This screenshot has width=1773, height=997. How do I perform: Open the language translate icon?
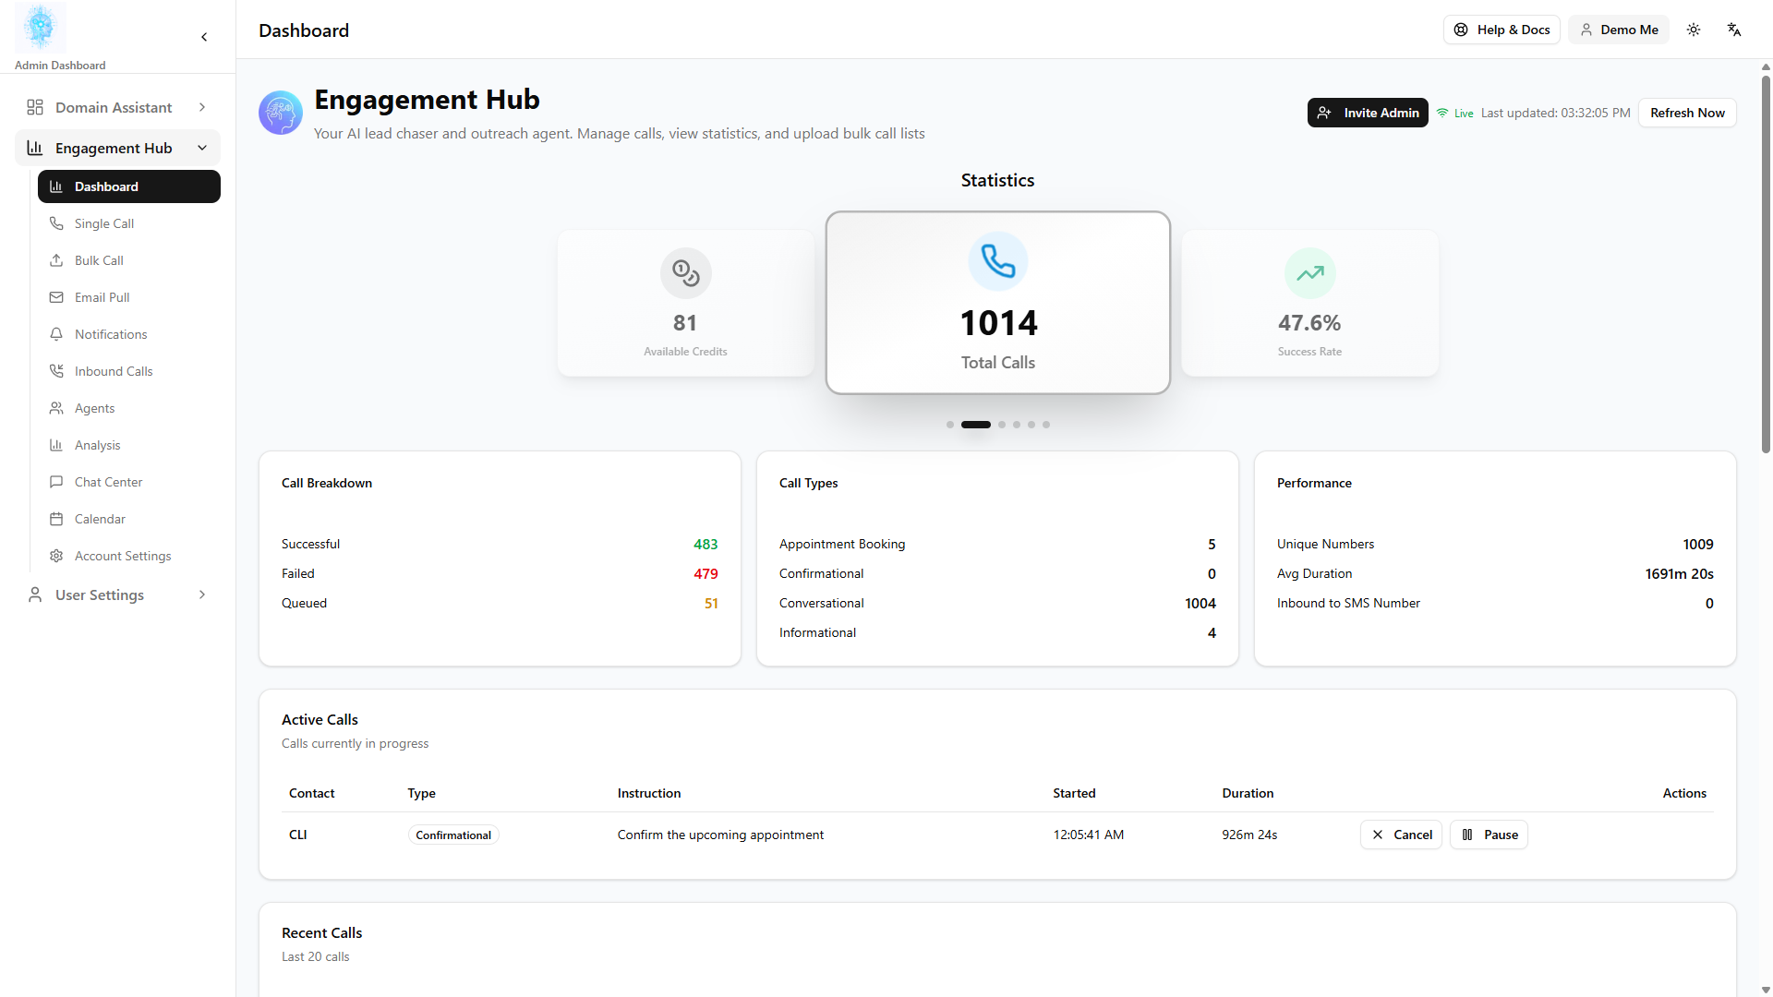click(1734, 30)
